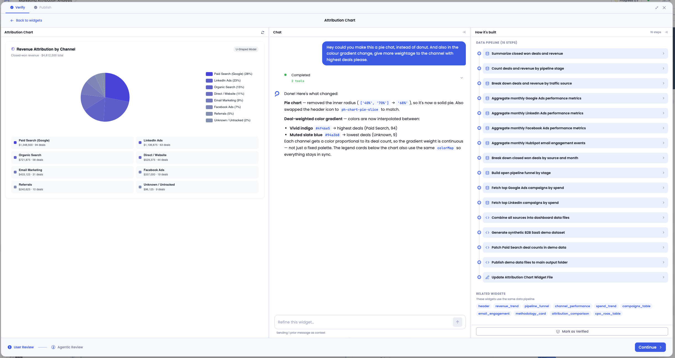Screen dimensions: 675x358
Task: Click the database icon on Build open pipeline funnel step
Action: [487, 173]
